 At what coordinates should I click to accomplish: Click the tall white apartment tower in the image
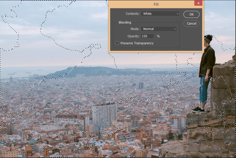click(105, 115)
